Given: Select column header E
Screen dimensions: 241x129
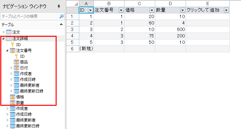Looking at the screenshot, I should (208, 4).
